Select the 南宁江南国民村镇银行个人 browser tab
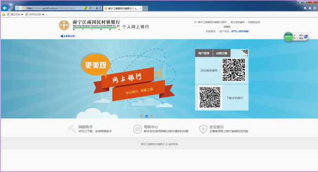The image size is (318, 172). 122,8
